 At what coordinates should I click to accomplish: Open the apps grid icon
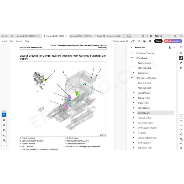151,36
